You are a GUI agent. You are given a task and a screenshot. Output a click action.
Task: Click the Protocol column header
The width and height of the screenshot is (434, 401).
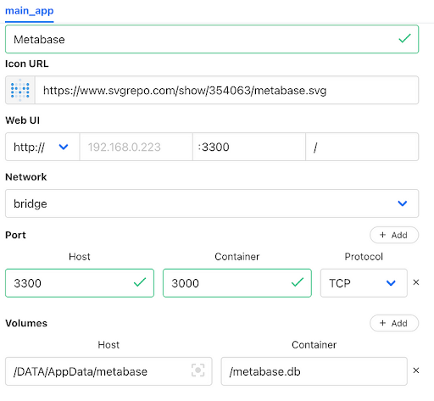point(364,257)
